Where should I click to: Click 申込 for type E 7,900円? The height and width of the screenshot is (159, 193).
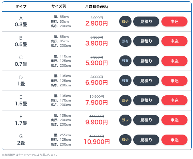174,100
